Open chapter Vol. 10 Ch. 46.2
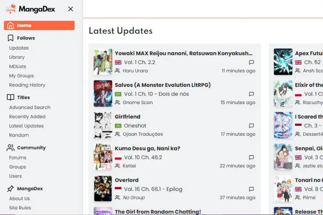This screenshot has height=215, width=323. [x=143, y=158]
